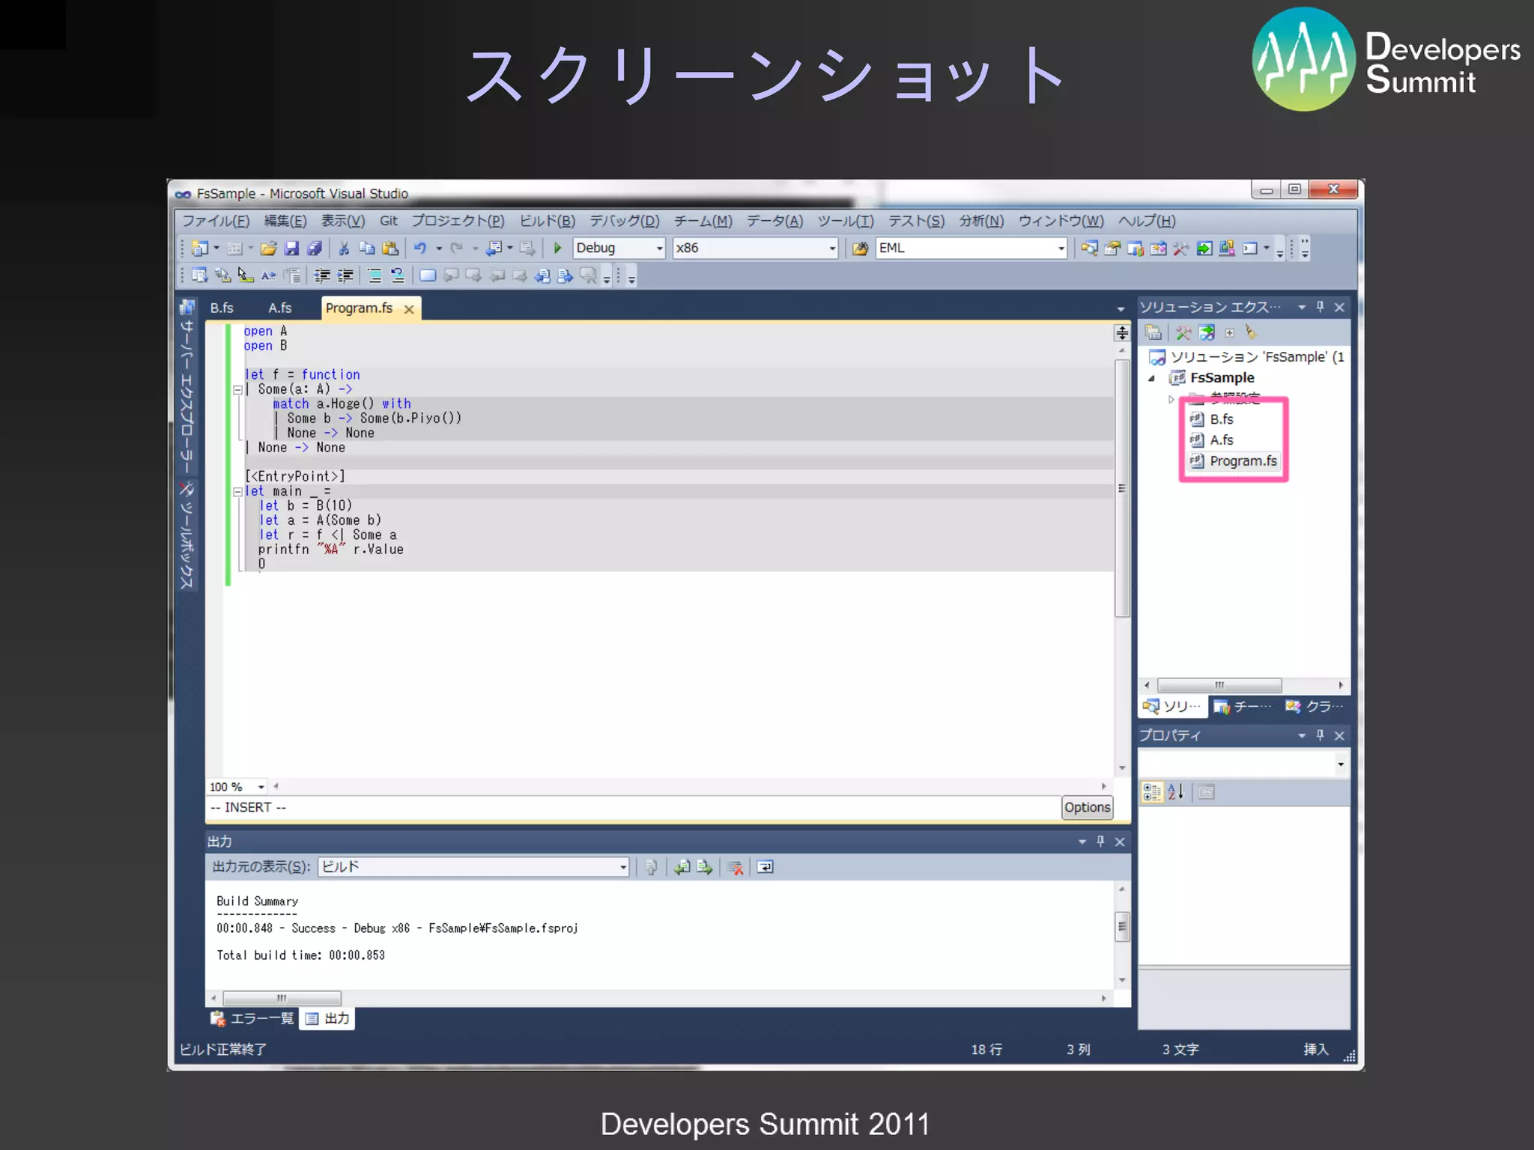The image size is (1534, 1150).
Task: Toggle word wrap in output pane
Action: [x=765, y=867]
